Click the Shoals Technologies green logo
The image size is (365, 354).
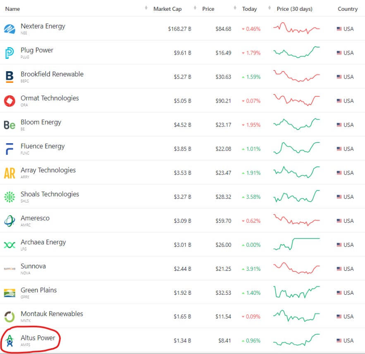[x=10, y=197]
